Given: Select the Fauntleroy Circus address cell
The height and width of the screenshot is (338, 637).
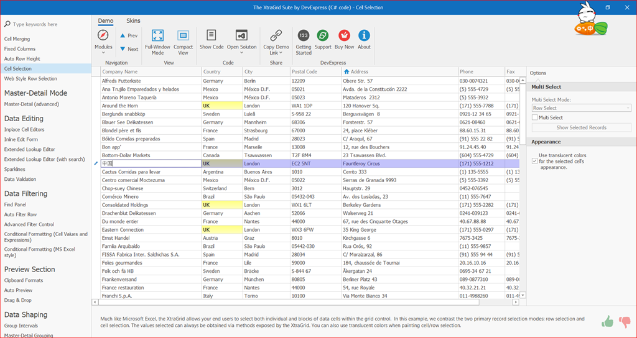Looking at the screenshot, I should tap(400, 163).
